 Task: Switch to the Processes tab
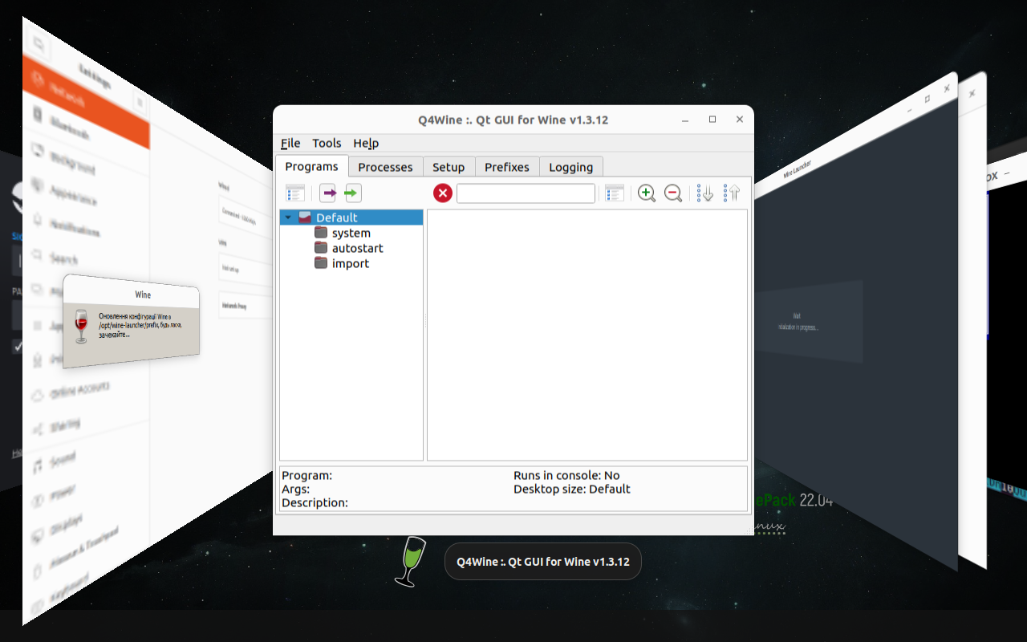coord(385,167)
